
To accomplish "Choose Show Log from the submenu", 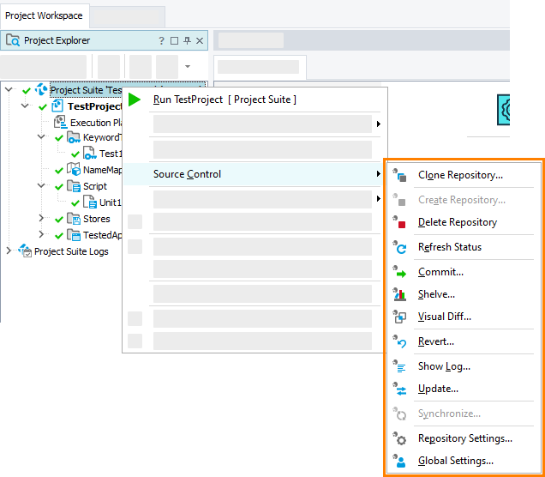I will [443, 366].
